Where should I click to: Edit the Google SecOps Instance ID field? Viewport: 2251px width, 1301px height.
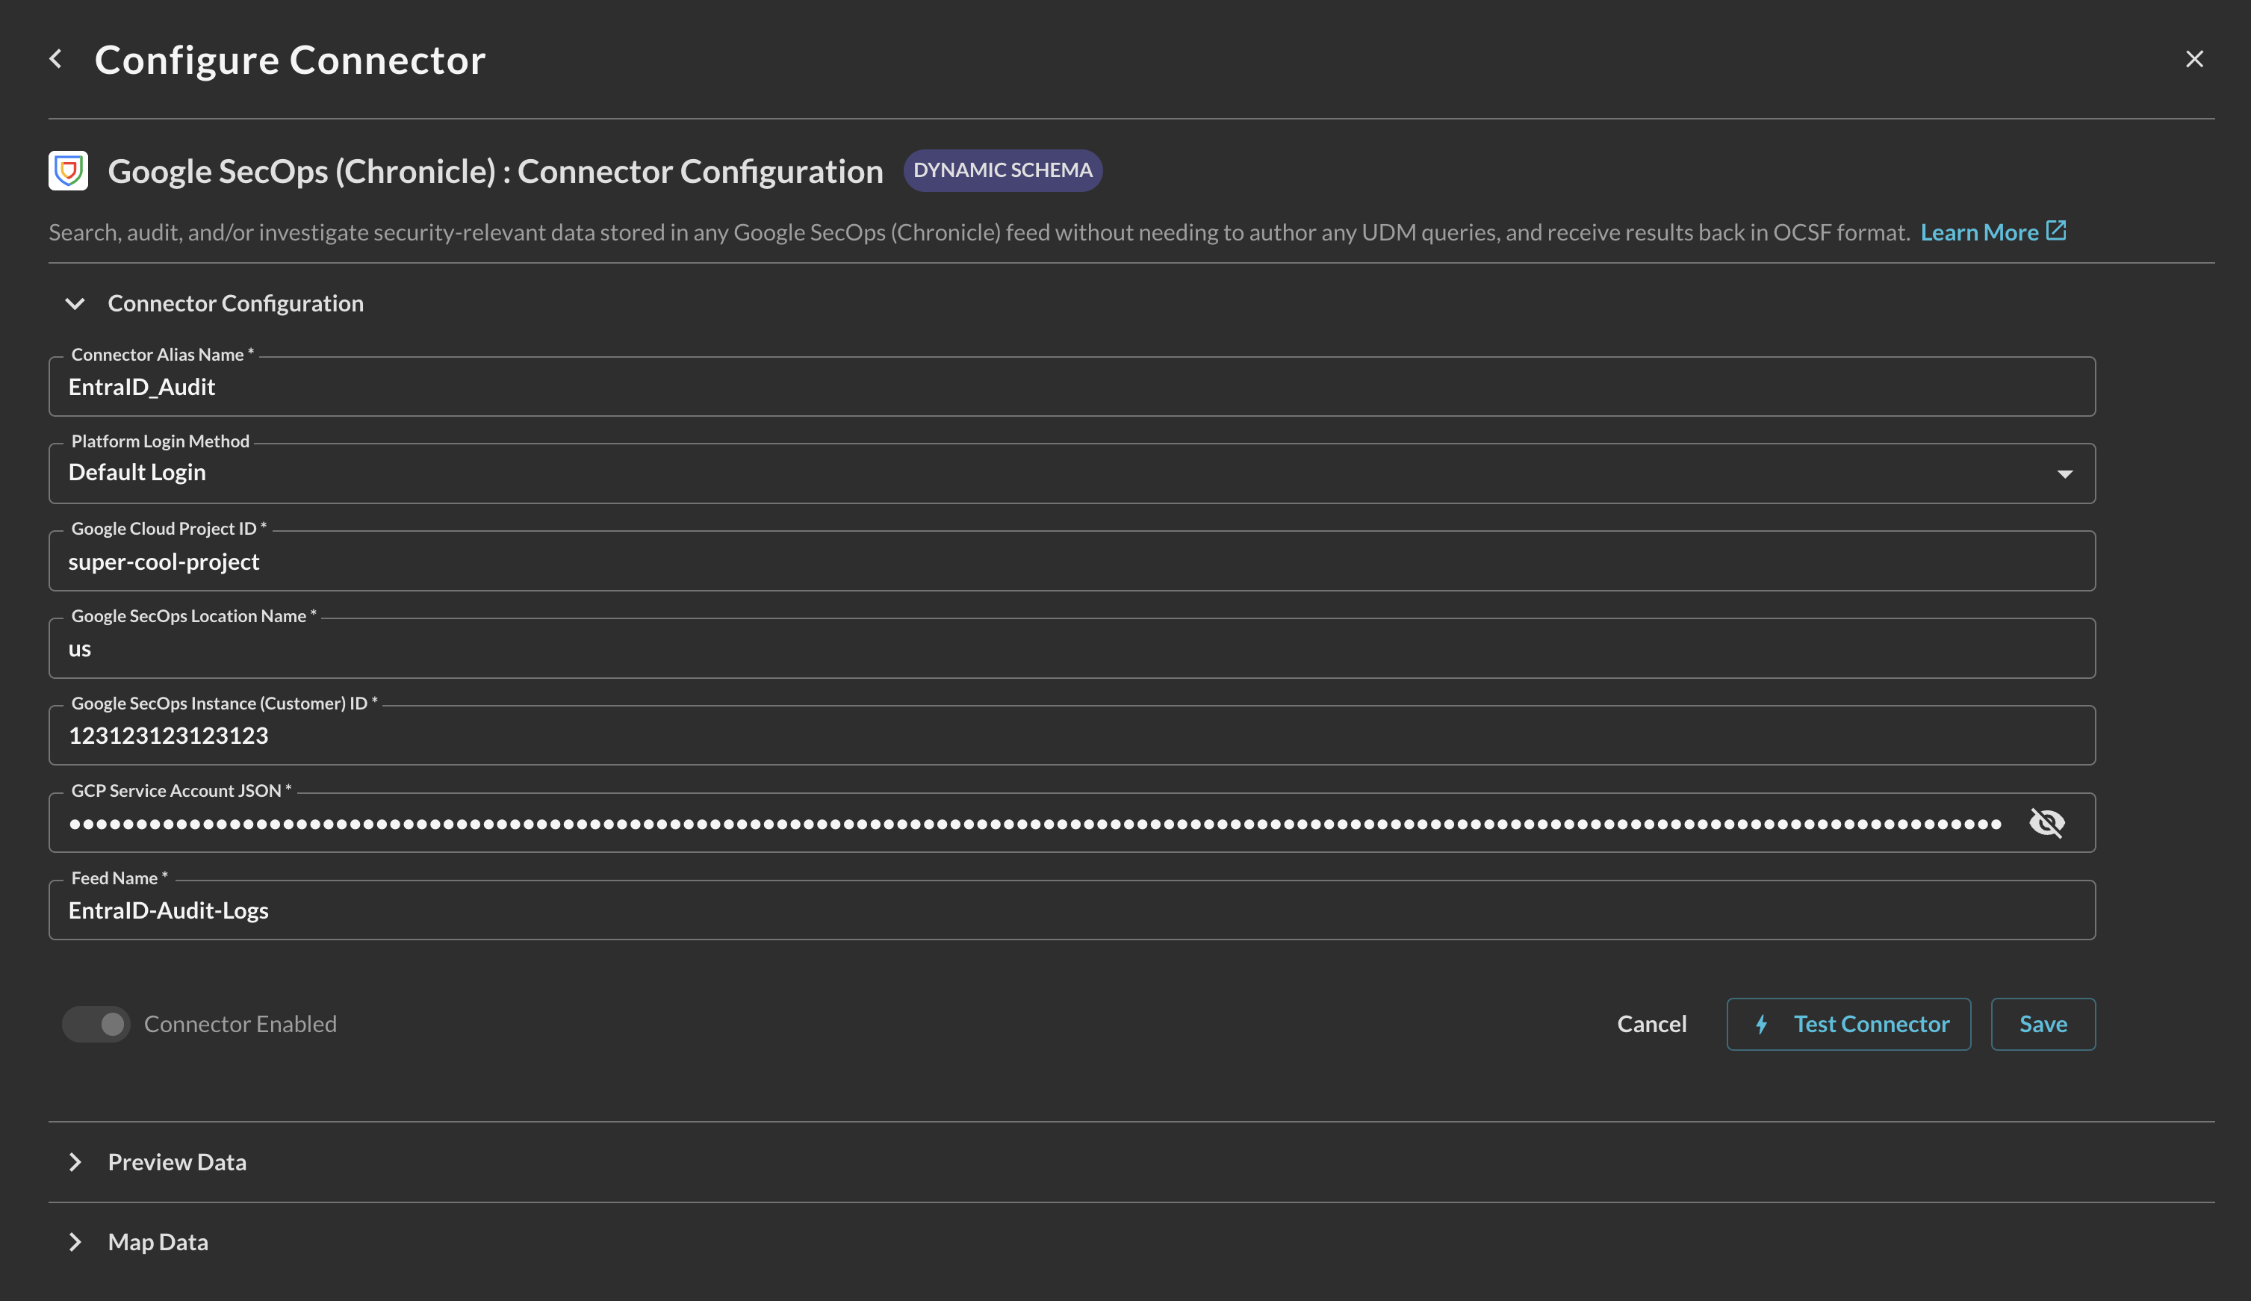click(1072, 736)
